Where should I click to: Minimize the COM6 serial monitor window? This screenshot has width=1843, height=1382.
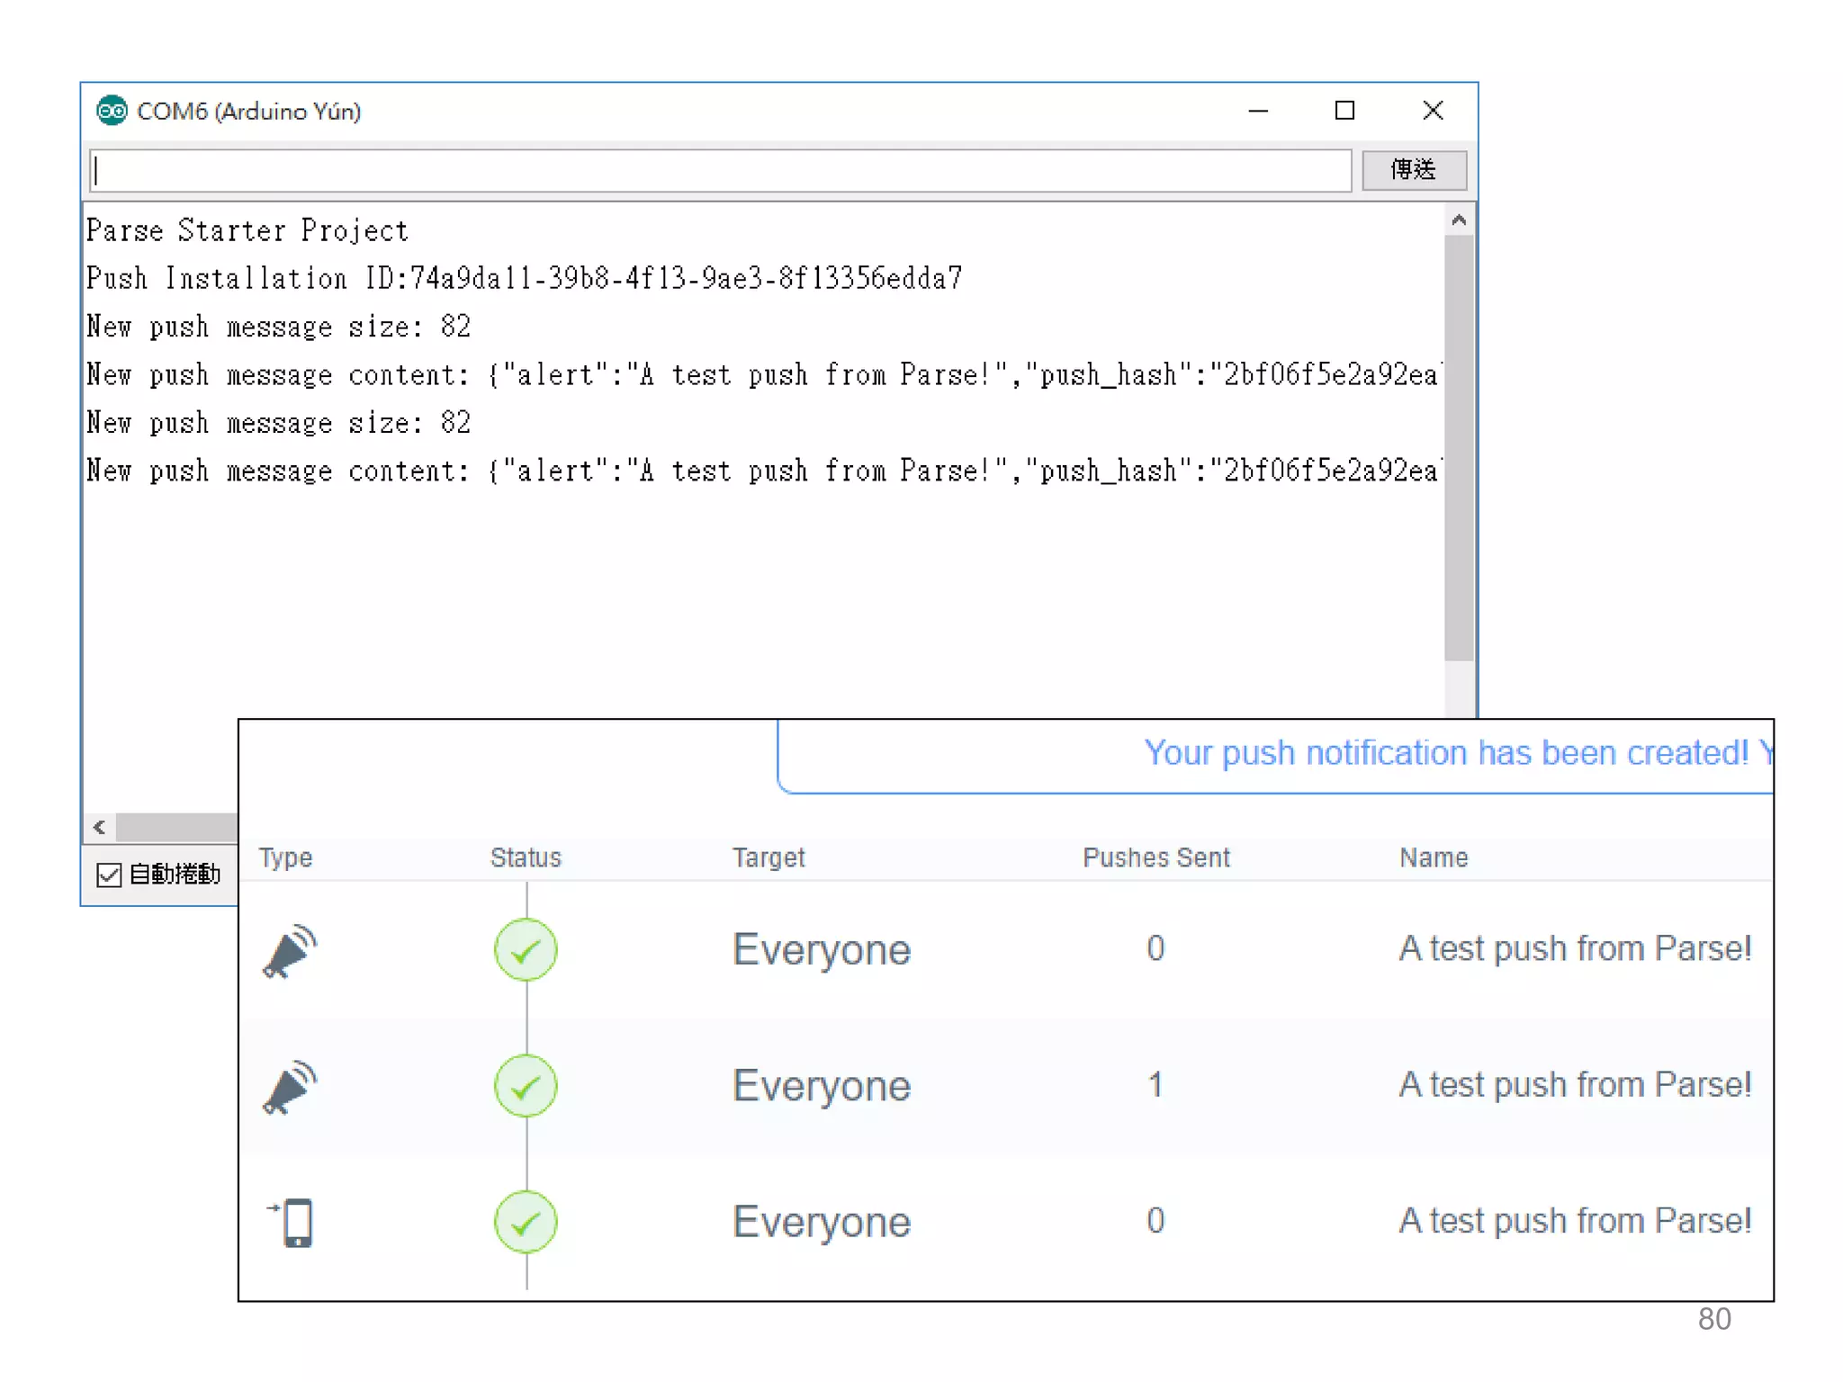1258,111
